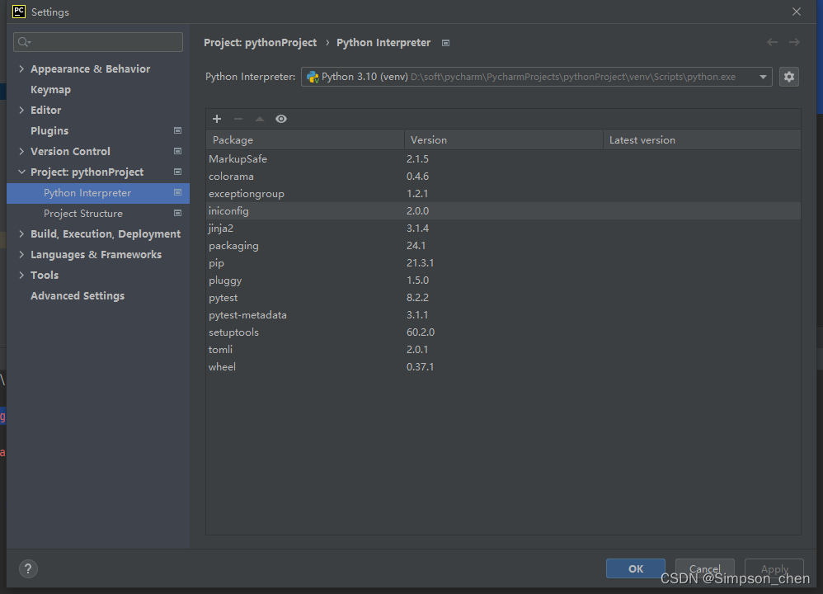823x594 pixels.
Task: Open the Python Interpreter dropdown arrow
Action: [x=763, y=77]
